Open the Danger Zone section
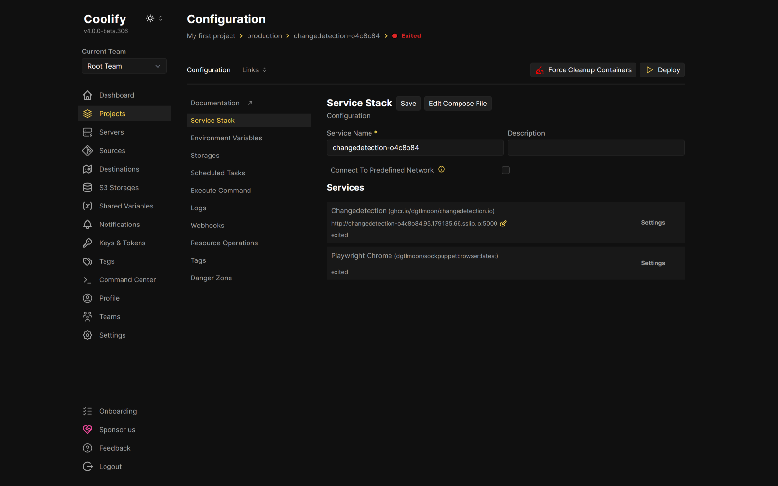 pyautogui.click(x=211, y=278)
